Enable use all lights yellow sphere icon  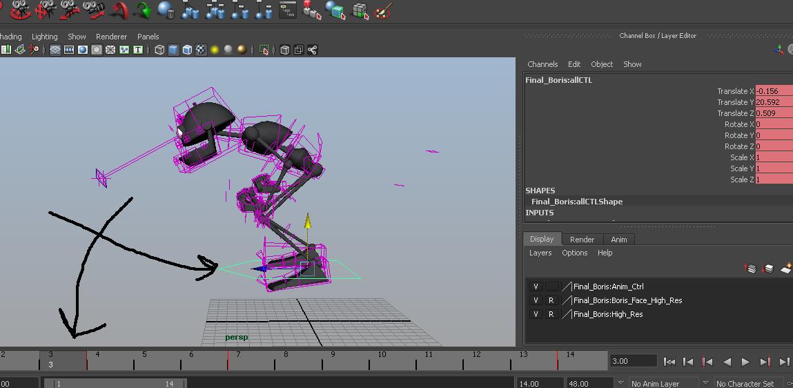[215, 50]
